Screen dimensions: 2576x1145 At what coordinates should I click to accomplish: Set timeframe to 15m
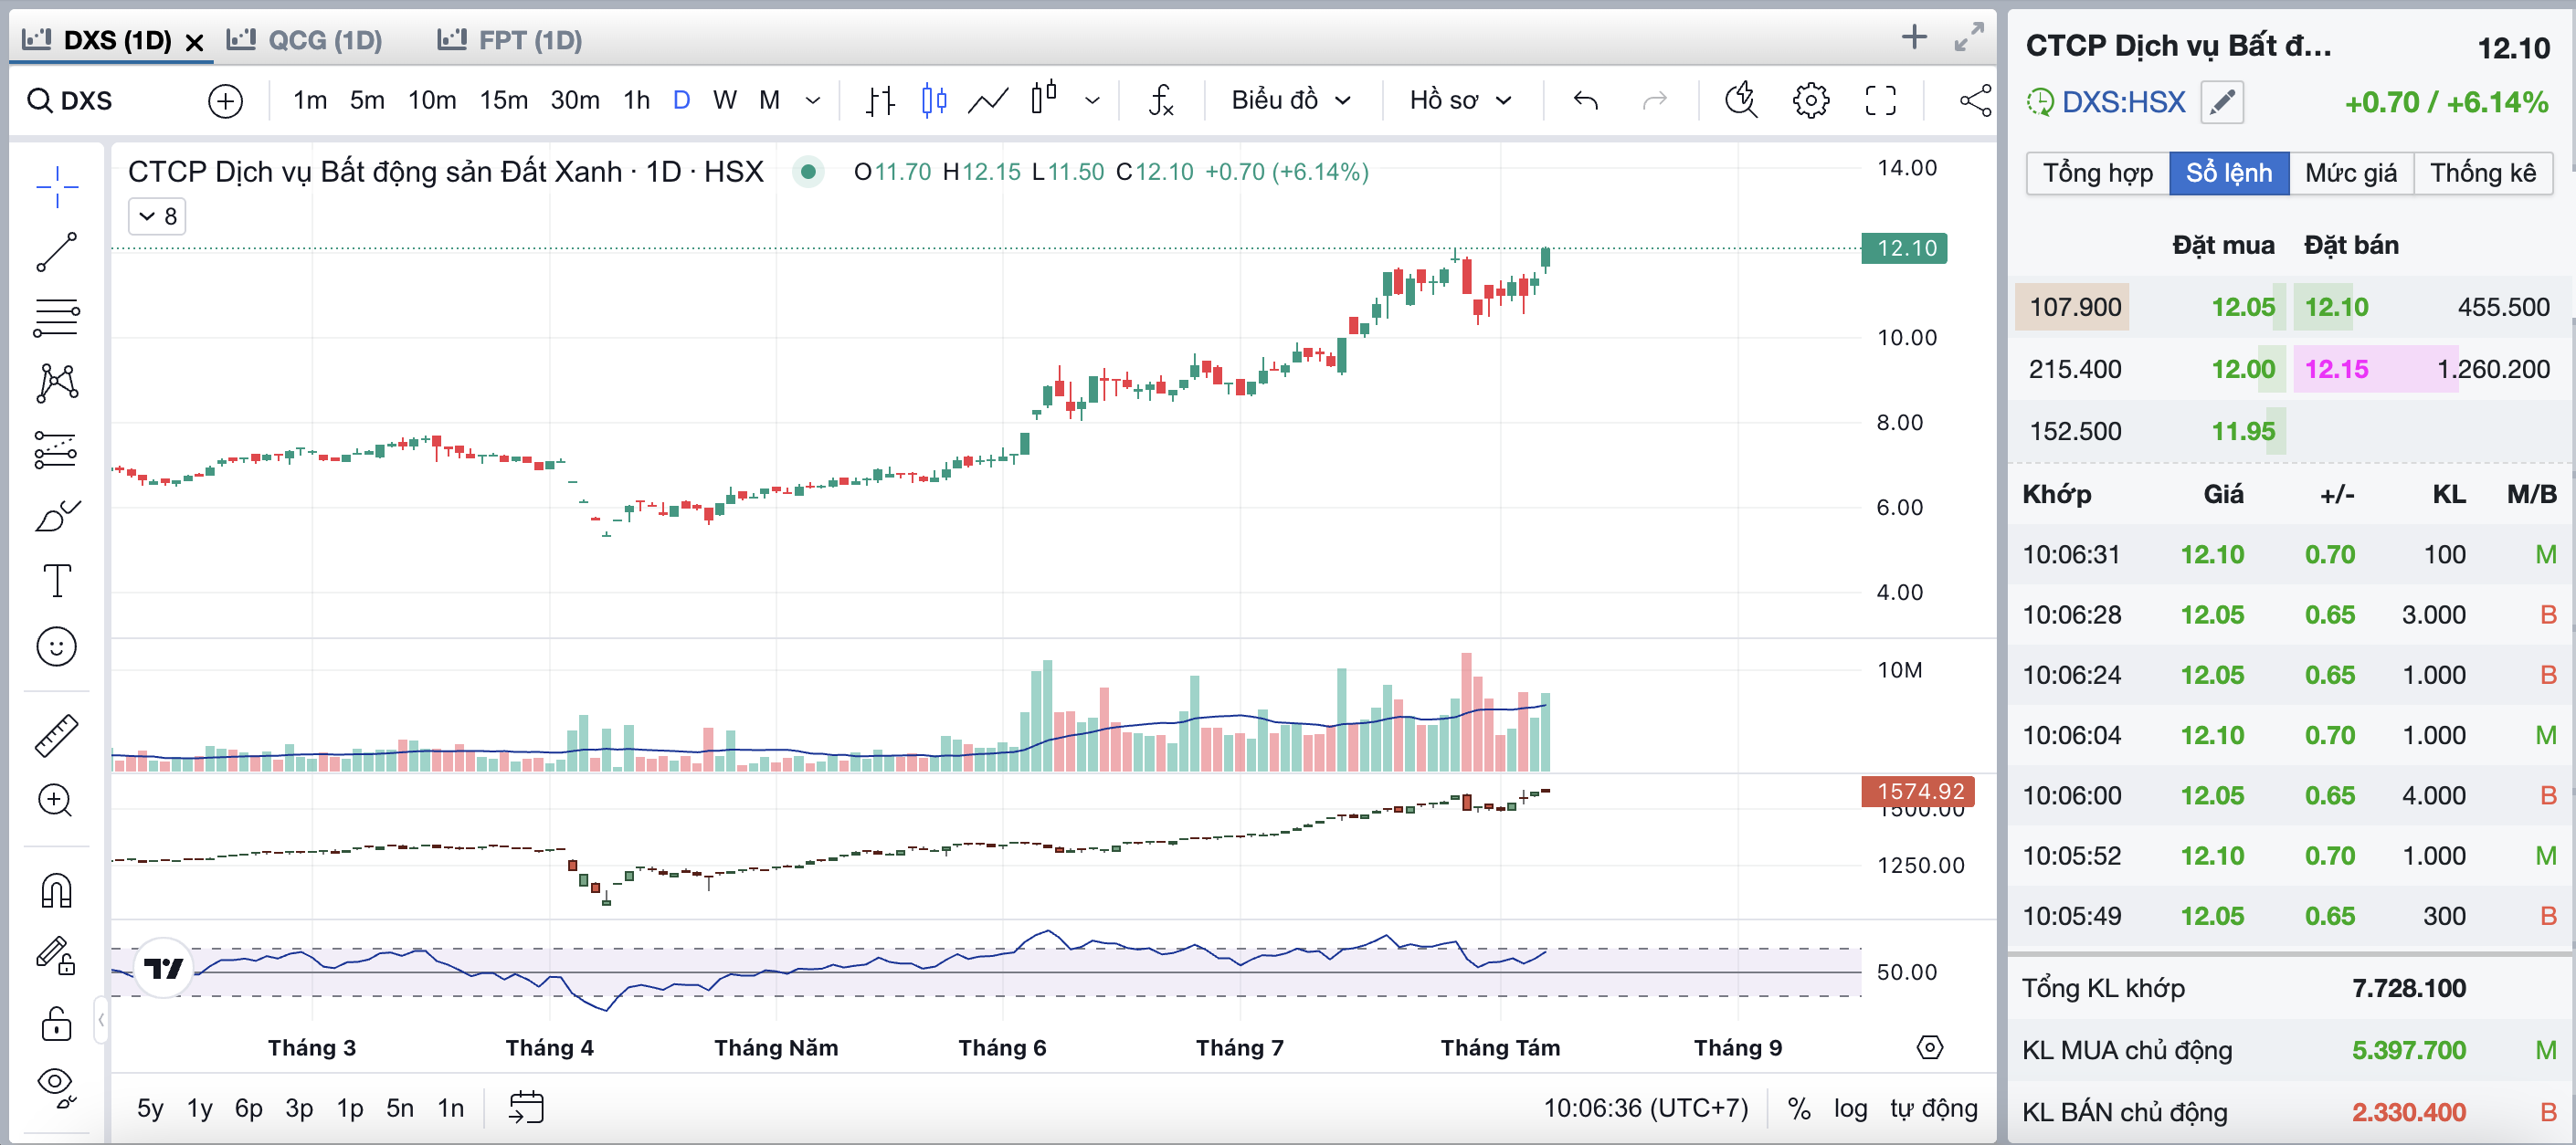[503, 100]
